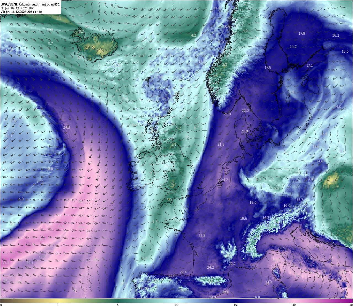The width and height of the screenshot is (353, 307).
Task: Click the 3.0 value over southwest England
Action: (x=169, y=200)
